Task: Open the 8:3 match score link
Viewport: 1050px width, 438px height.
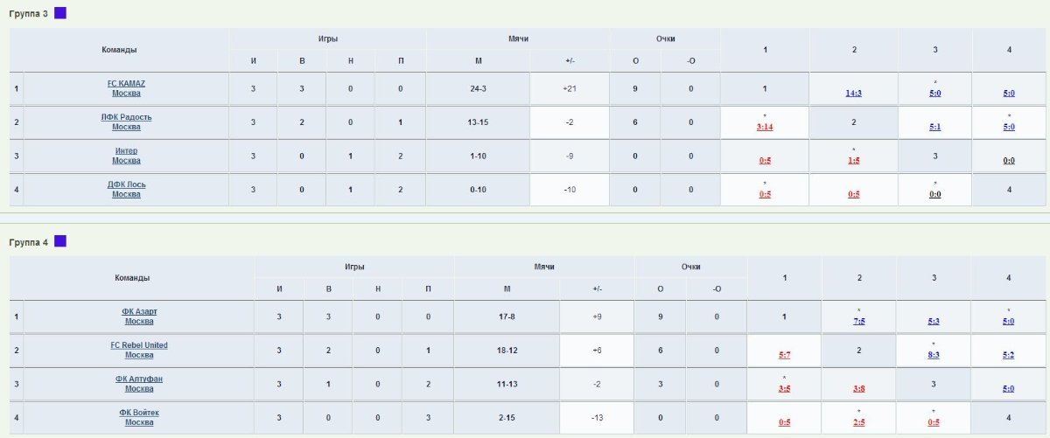Action: [x=934, y=356]
